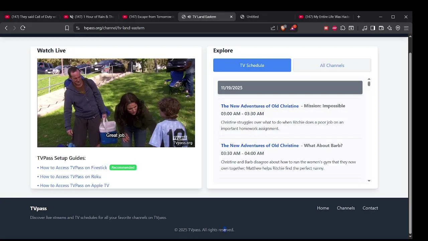Image resolution: width=428 pixels, height=241 pixels.
Task: Click the Channels footer link
Action: 346,208
